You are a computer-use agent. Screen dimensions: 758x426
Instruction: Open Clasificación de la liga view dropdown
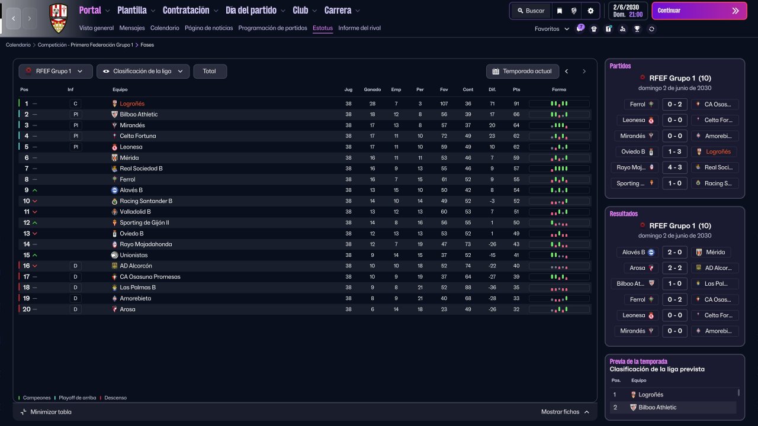143,71
